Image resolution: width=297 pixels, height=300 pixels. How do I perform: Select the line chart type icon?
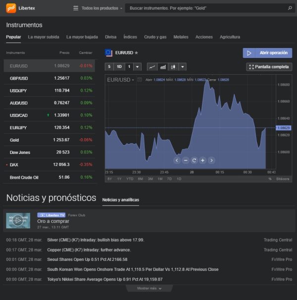(x=152, y=67)
